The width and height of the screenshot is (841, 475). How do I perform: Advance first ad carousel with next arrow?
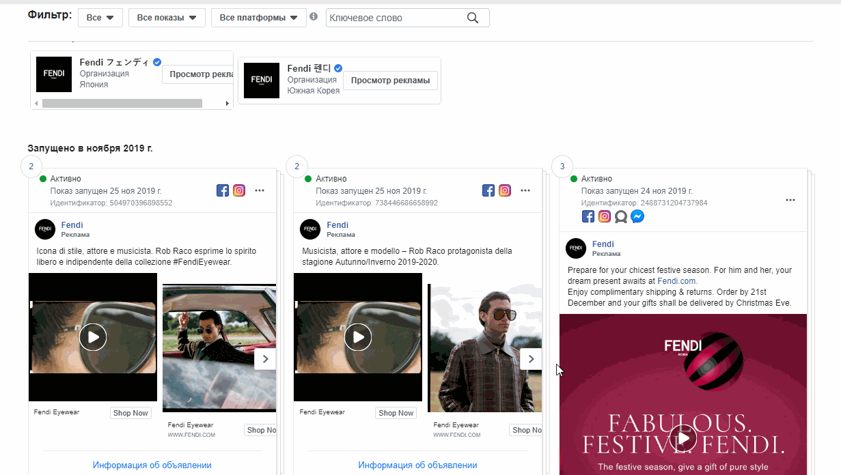click(265, 359)
